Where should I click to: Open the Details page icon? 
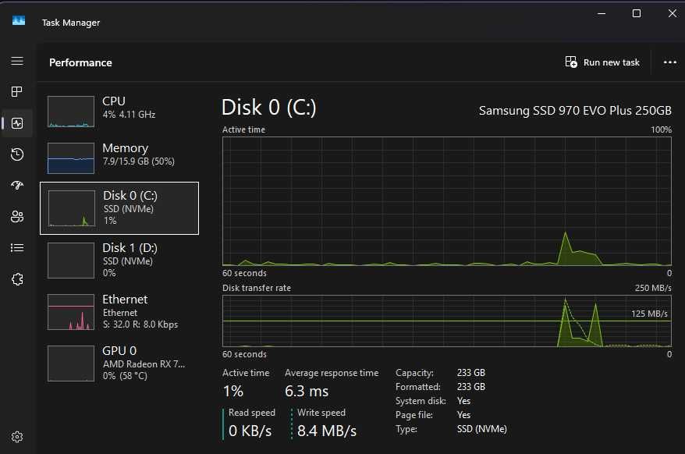pyautogui.click(x=17, y=248)
